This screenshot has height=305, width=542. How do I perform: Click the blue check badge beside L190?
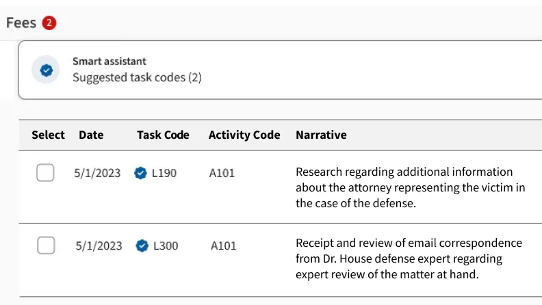pos(140,174)
